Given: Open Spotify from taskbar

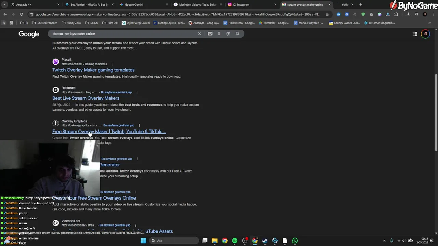Looking at the screenshot, I should tap(235, 241).
